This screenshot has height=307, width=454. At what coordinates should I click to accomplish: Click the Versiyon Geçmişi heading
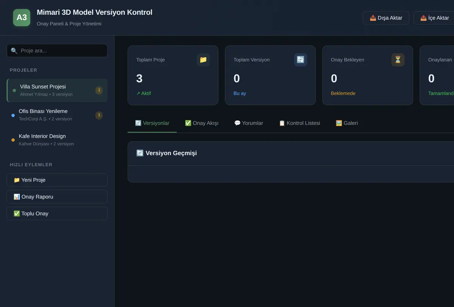(x=166, y=153)
